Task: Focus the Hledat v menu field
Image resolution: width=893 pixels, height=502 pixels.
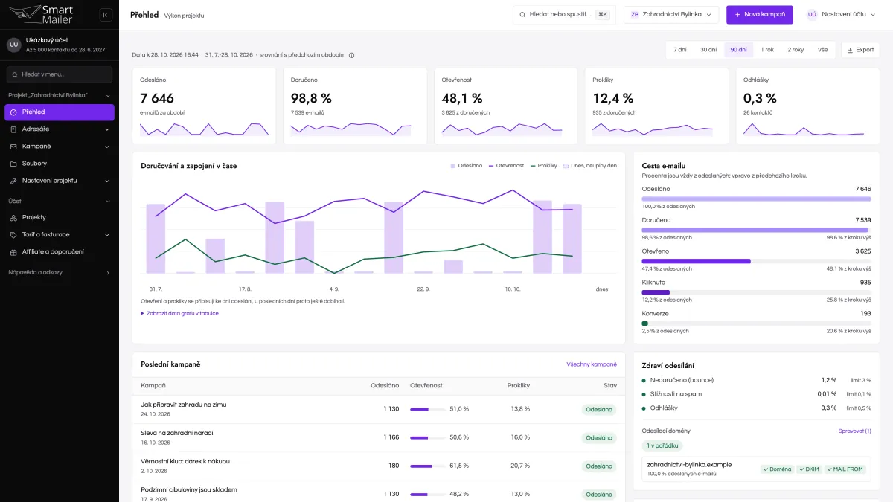Action: [60, 74]
